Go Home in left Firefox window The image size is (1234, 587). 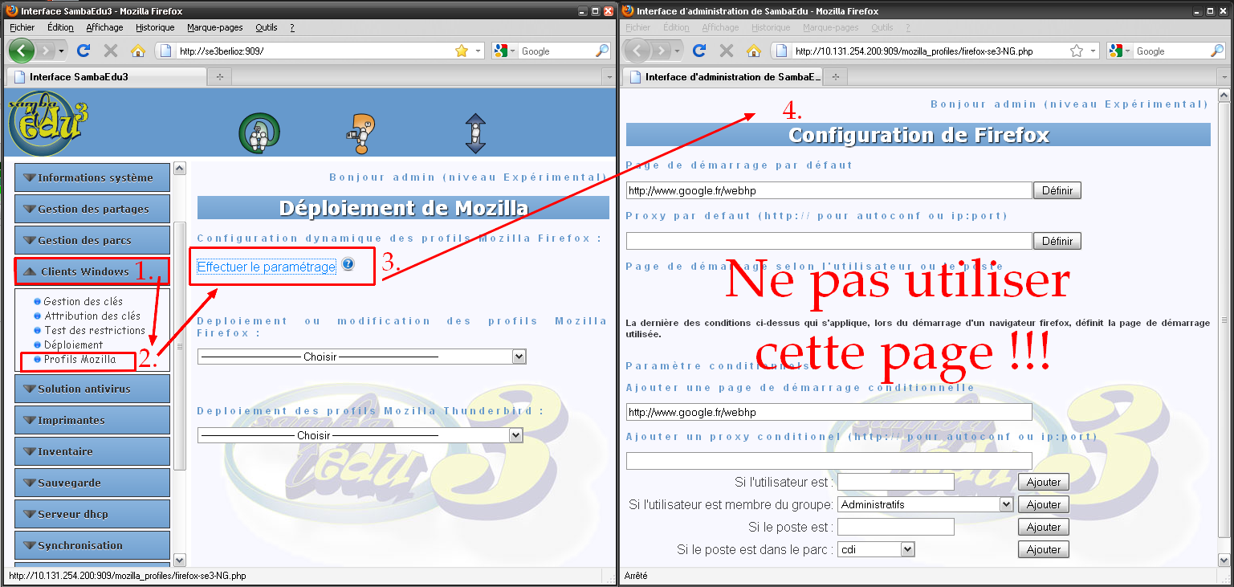[137, 51]
